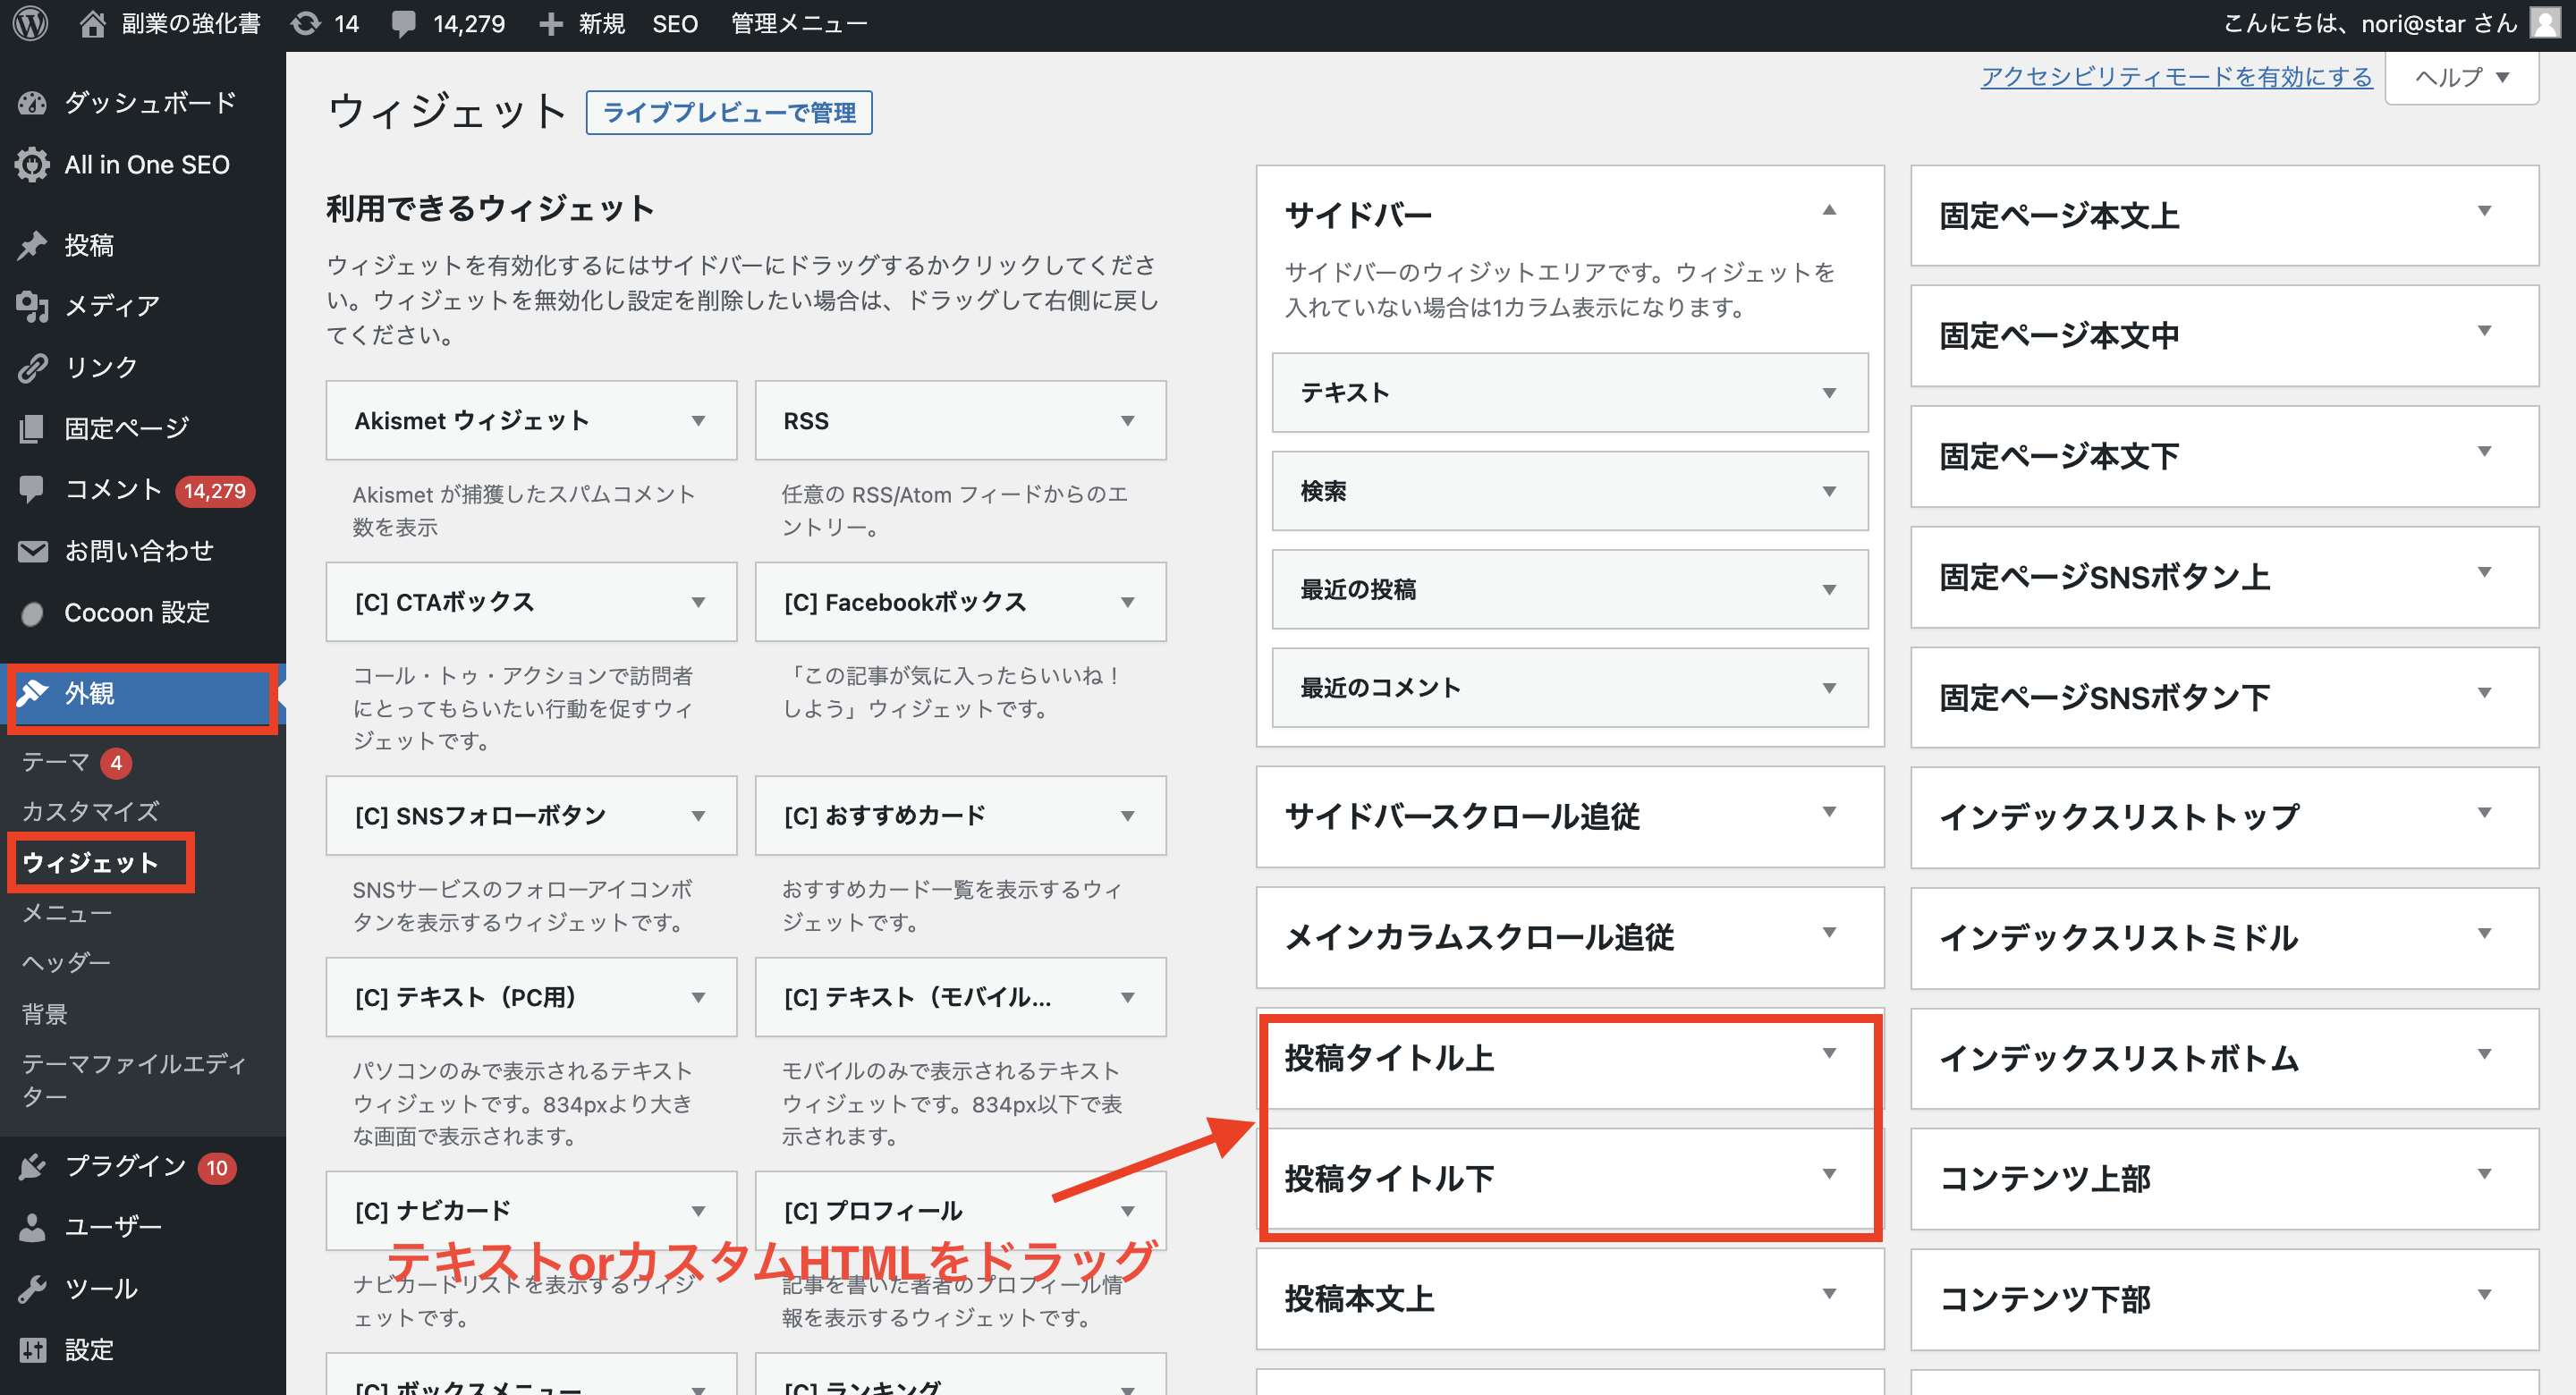Click the 14,279 comments badge in the sidebar
2576x1395 pixels.
215,491
